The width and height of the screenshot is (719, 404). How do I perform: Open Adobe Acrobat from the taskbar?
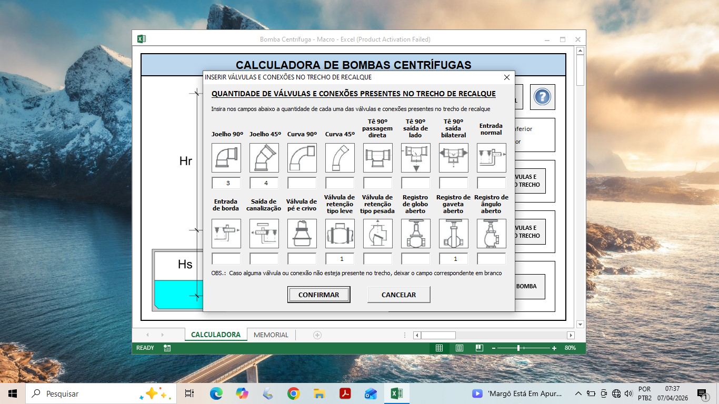click(x=345, y=393)
